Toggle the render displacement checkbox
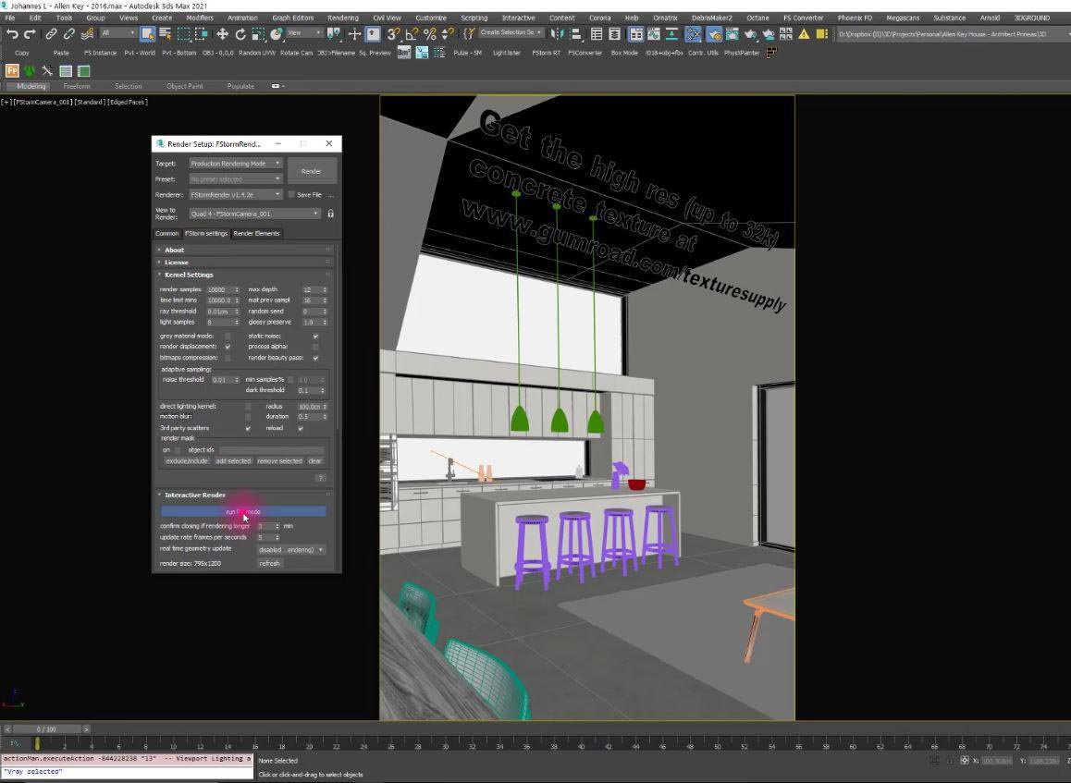1071x783 pixels. point(228,347)
